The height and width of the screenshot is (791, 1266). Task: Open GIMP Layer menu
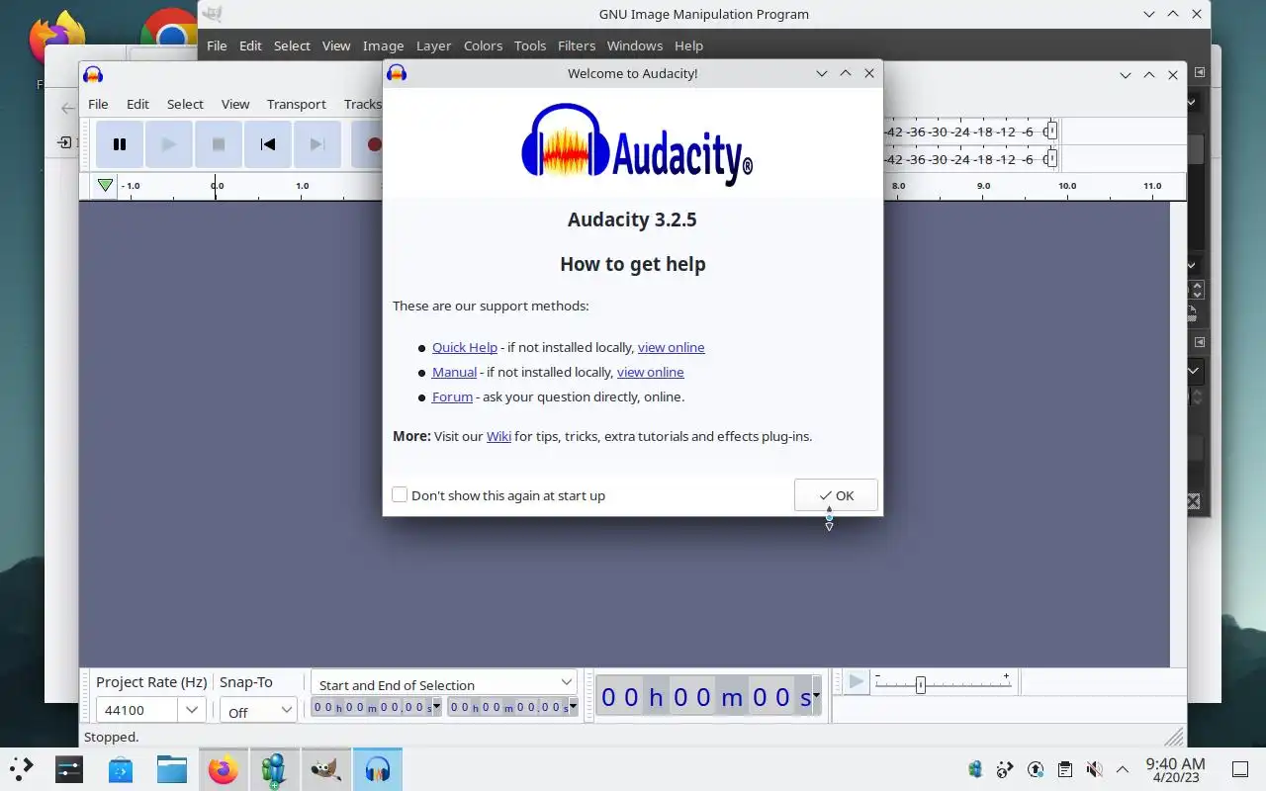pyautogui.click(x=433, y=45)
